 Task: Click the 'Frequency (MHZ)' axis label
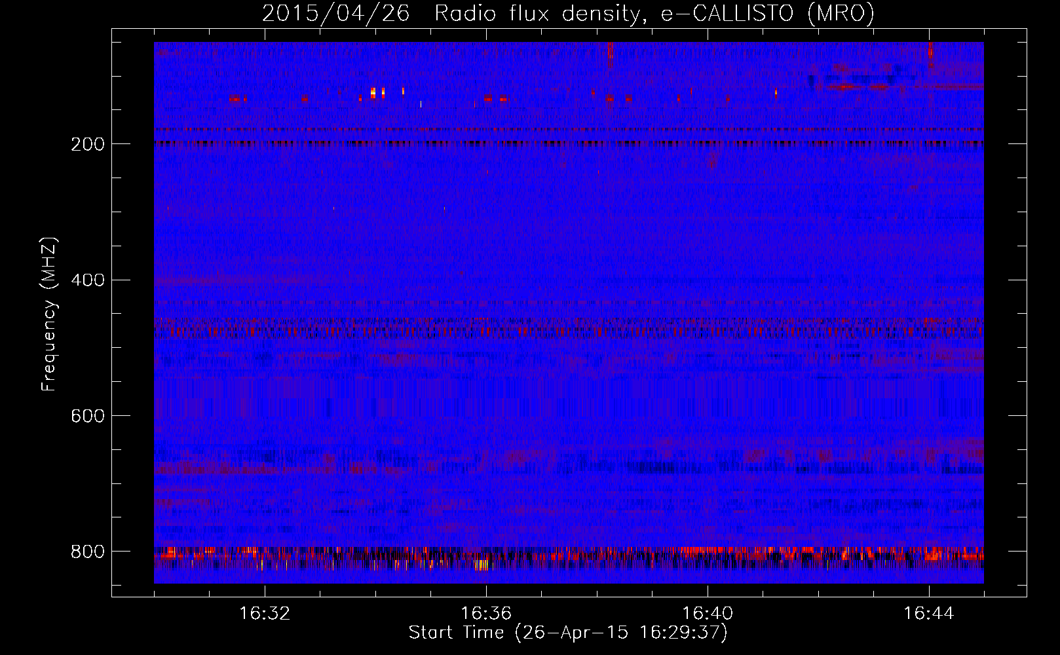[x=49, y=314]
